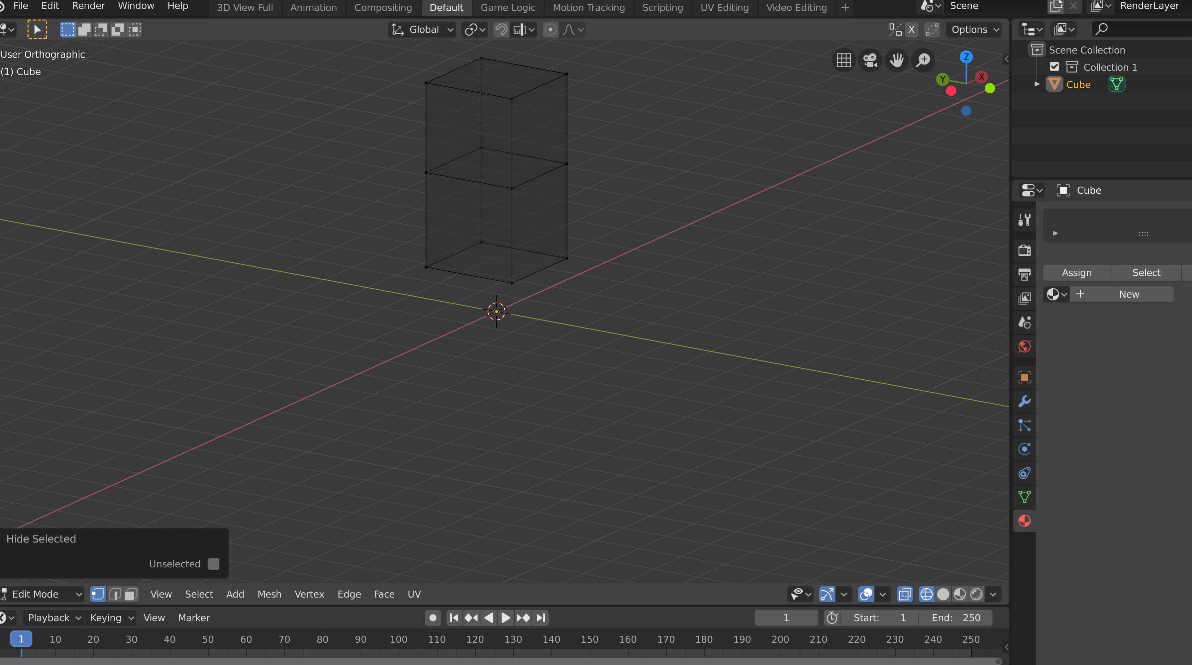Viewport: 1192px width, 665px height.
Task: Open the Output properties tab
Action: coord(1025,274)
